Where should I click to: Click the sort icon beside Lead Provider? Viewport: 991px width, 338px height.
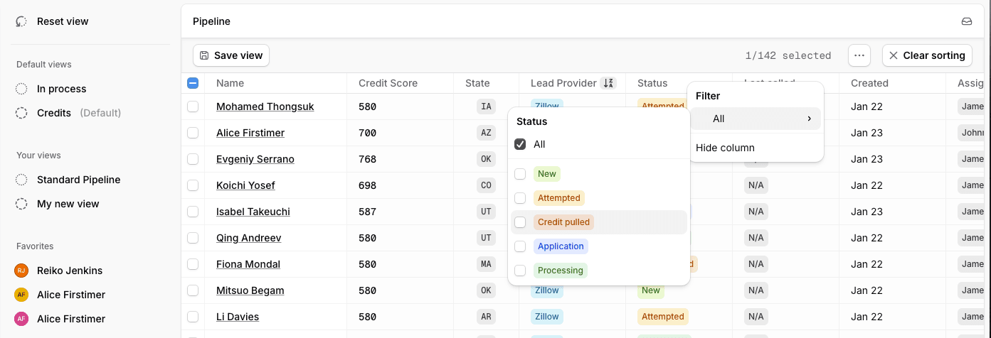pos(608,83)
